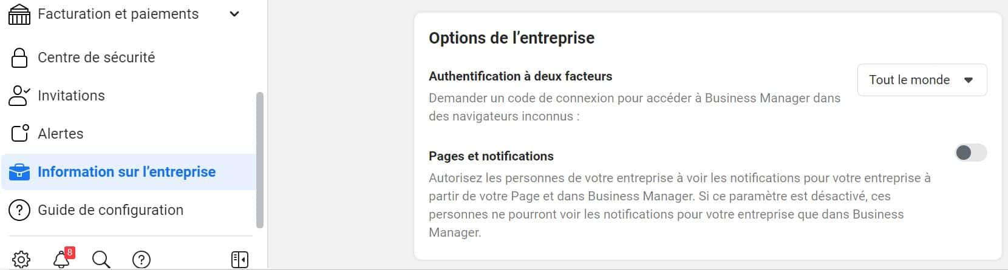Open the Tout le monde dropdown
This screenshot has height=270, width=1008.
pyautogui.click(x=921, y=80)
